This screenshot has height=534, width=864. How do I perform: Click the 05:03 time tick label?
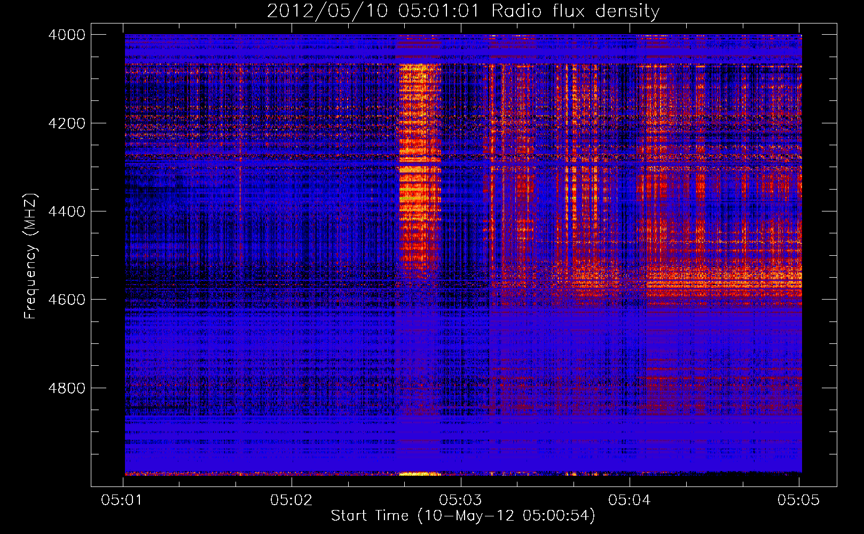[x=460, y=500]
